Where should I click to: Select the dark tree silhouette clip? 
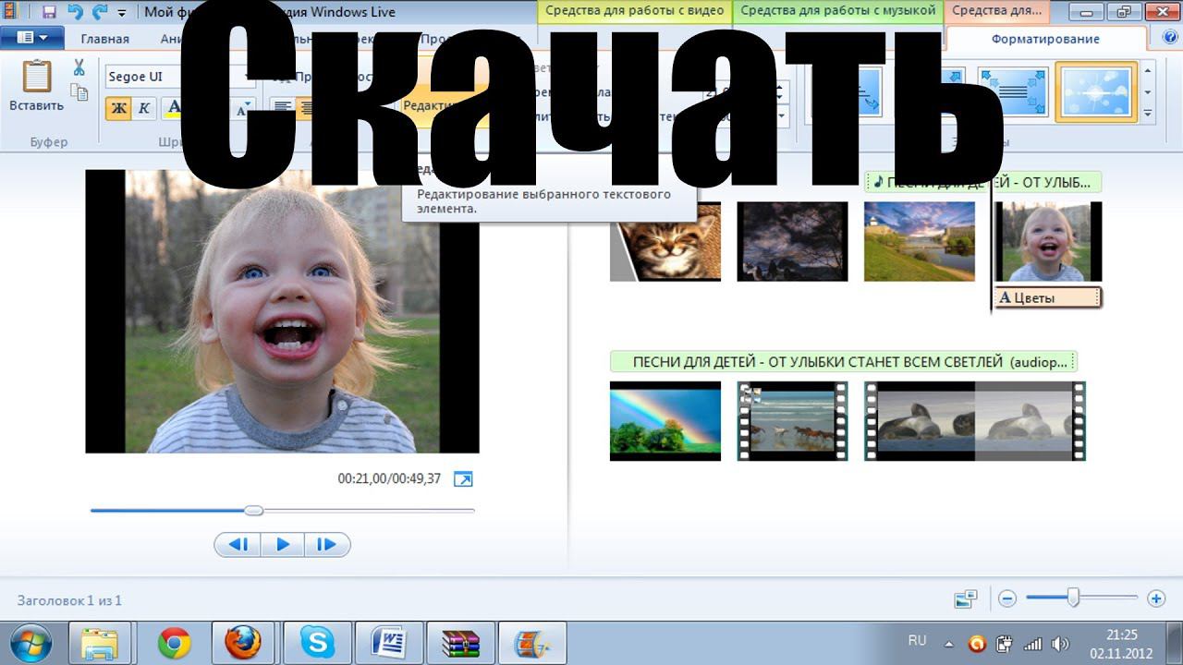click(792, 241)
